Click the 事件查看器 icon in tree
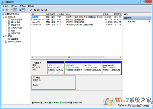The width and height of the screenshot is (153, 109). 9,22
